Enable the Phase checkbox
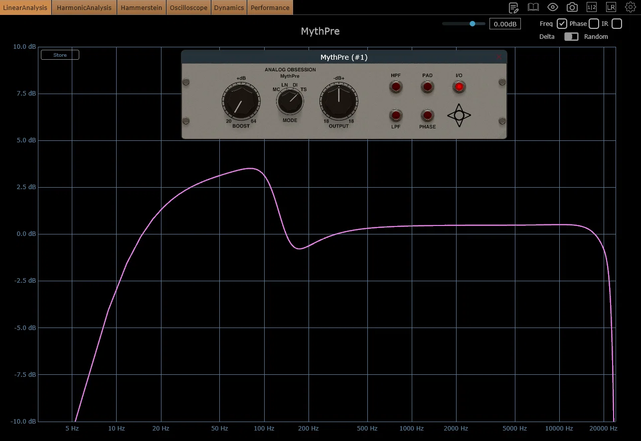The width and height of the screenshot is (641, 441). coord(594,23)
